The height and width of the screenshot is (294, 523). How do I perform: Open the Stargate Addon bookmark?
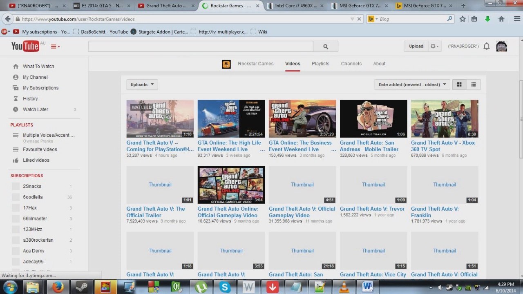pos(159,32)
